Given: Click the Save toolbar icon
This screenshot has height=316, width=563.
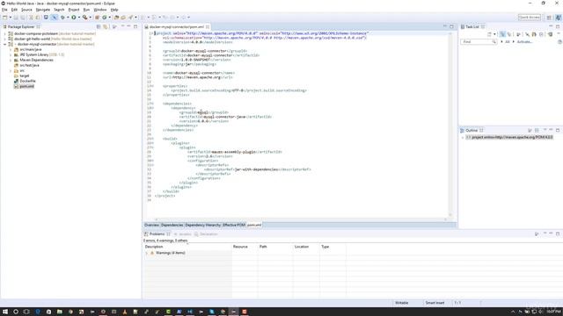Looking at the screenshot, I should [16, 18].
